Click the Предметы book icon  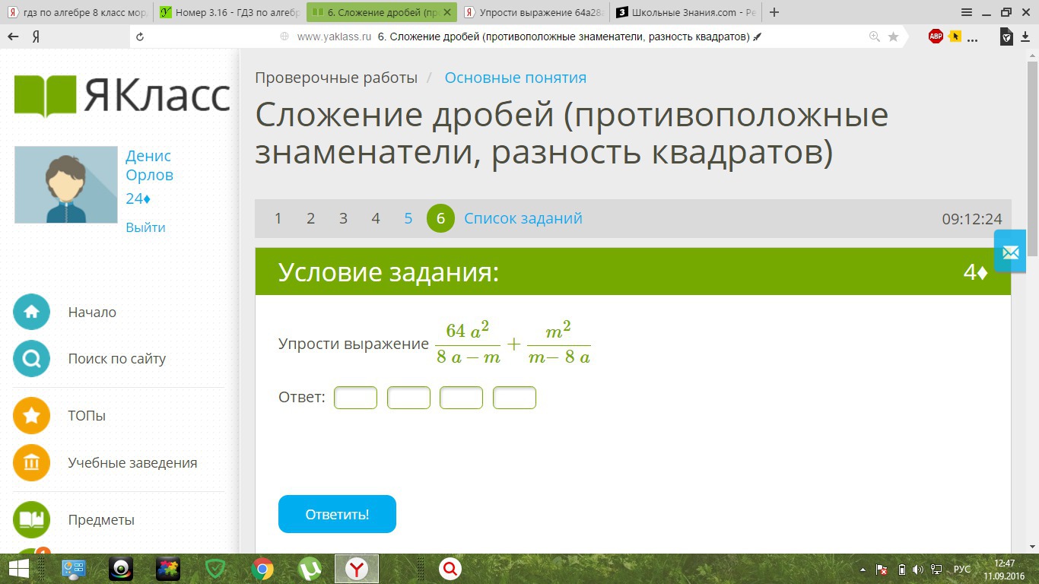(x=31, y=520)
